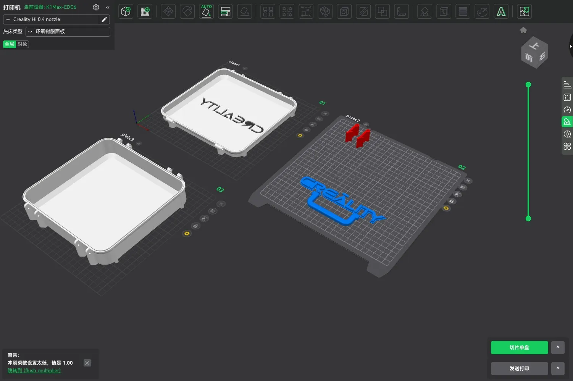
Task: Remove plate 02 with its X icon
Action: point(468,181)
